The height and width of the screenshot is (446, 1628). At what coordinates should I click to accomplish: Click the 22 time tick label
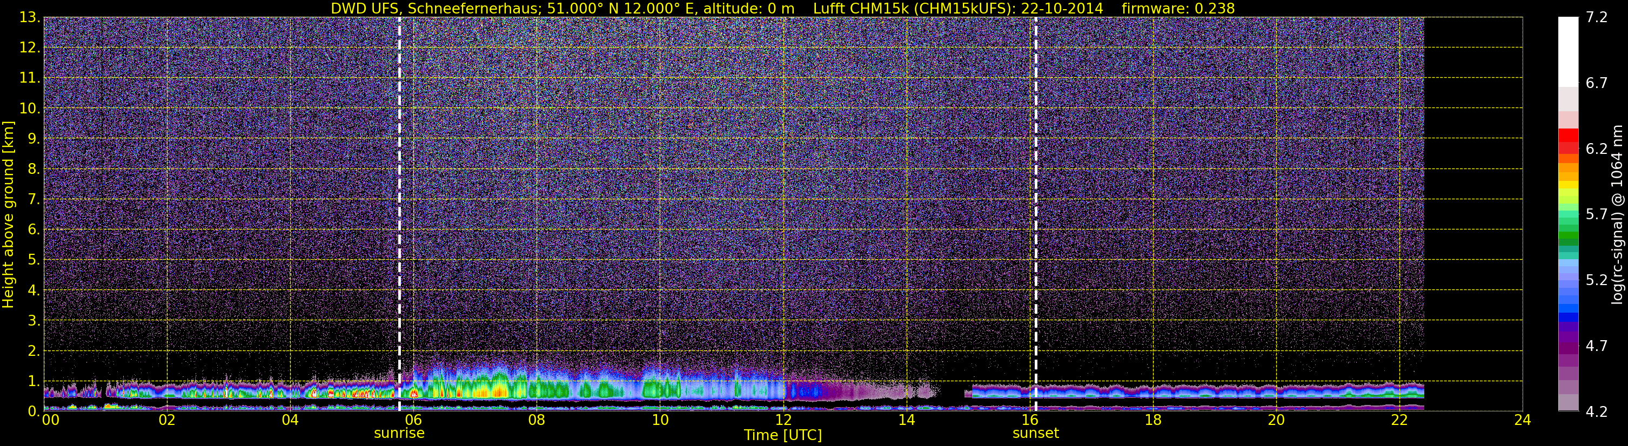click(1399, 420)
